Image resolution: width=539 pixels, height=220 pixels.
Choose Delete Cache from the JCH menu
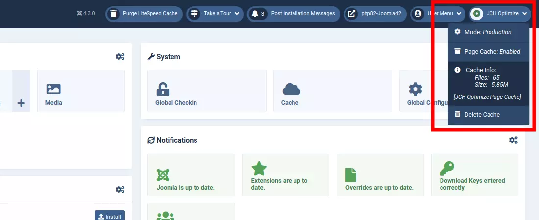click(x=489, y=115)
